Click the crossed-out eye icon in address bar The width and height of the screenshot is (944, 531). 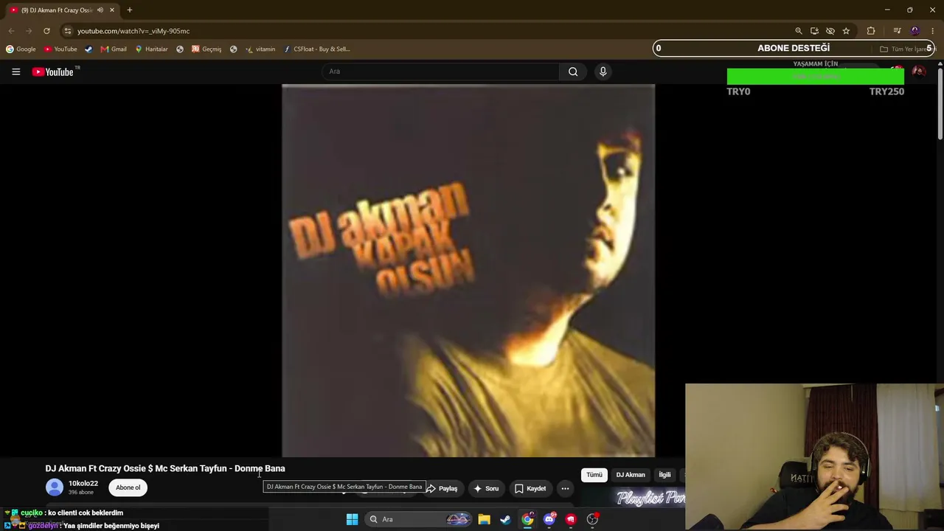(830, 31)
